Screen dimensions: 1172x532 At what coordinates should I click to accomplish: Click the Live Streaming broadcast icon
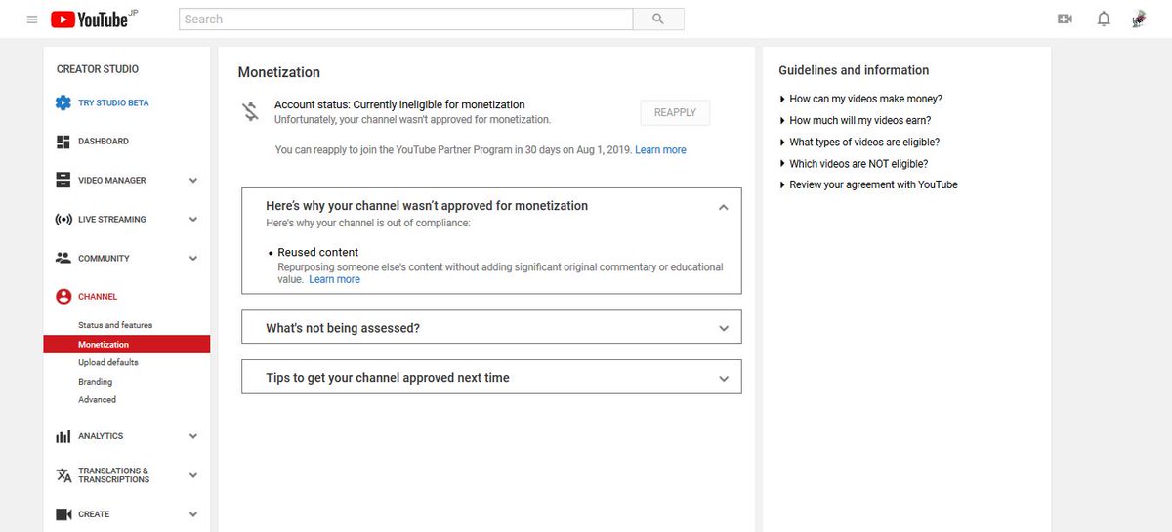point(63,220)
